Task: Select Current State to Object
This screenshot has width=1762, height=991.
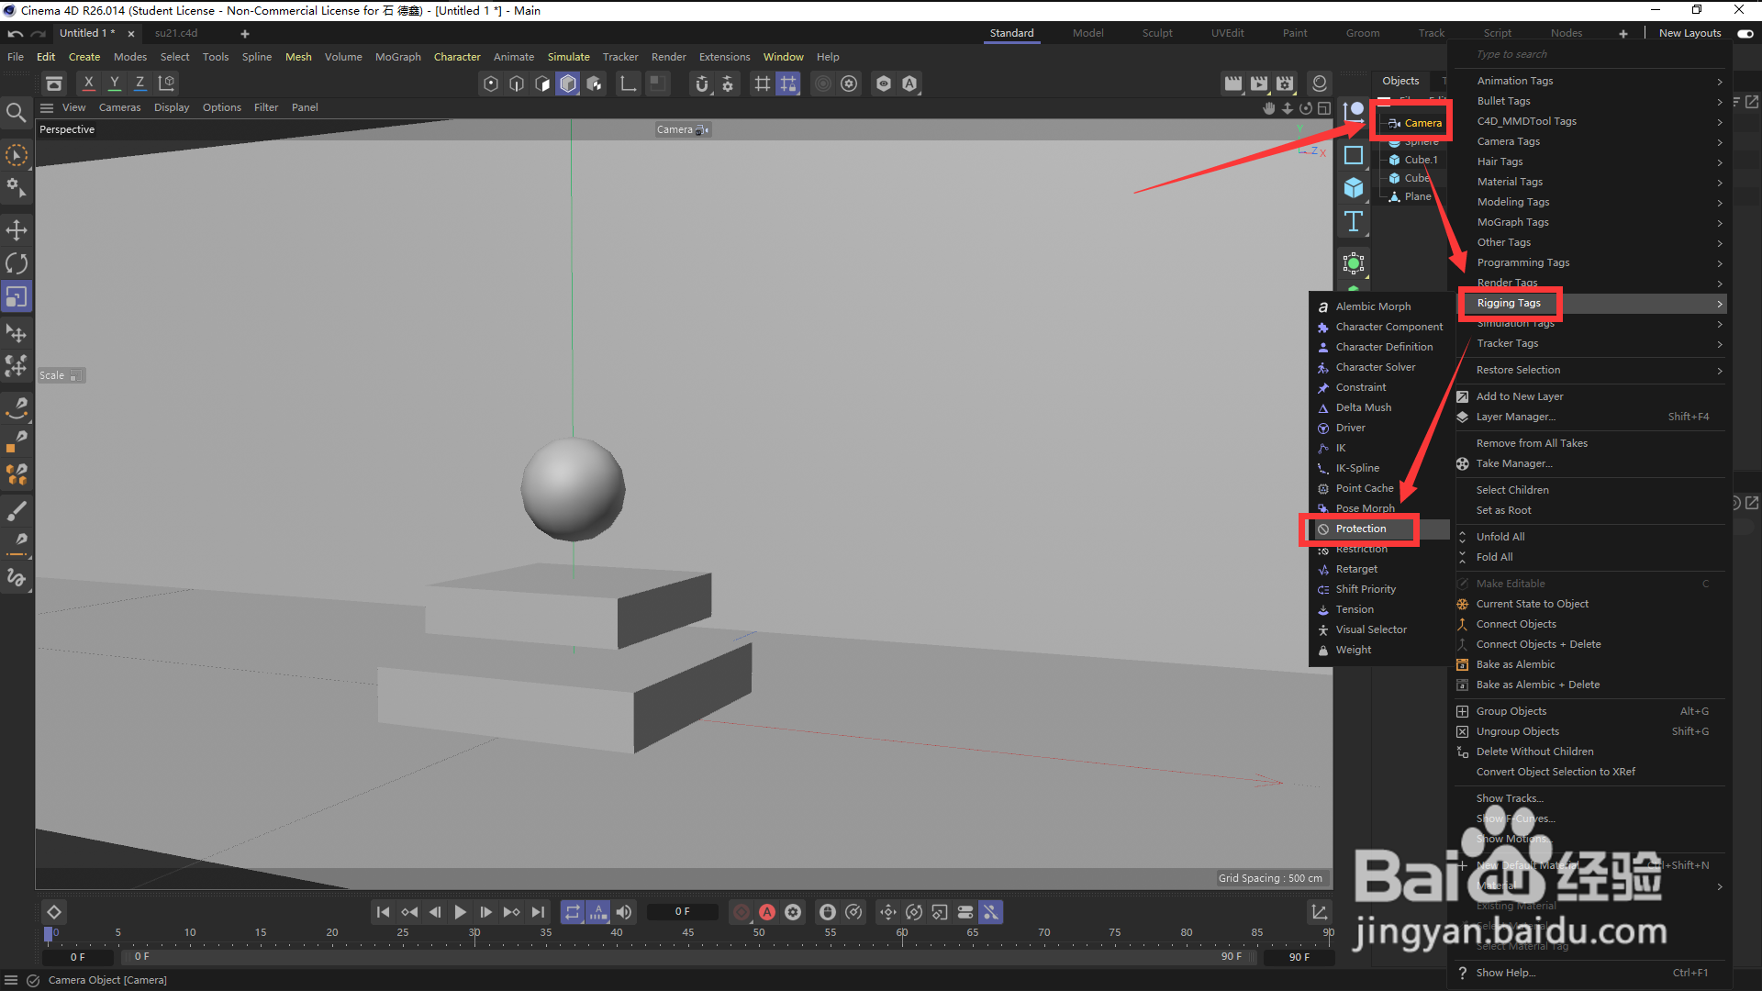Action: (1532, 604)
